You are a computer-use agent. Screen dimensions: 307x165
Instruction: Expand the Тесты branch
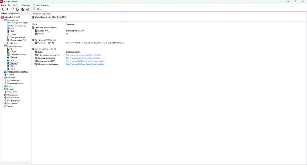point(2,106)
